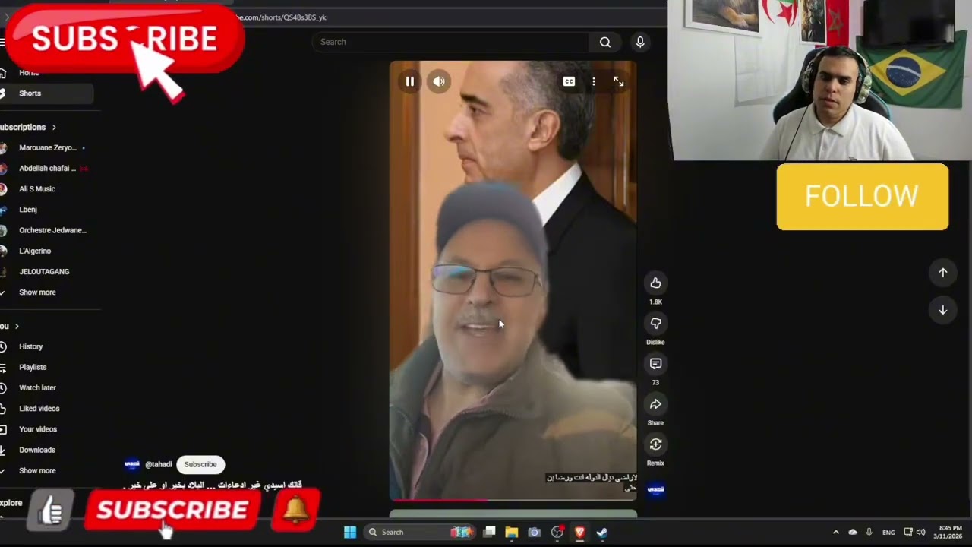Toggle closed captions on the Short
This screenshot has width=972, height=547.
[x=569, y=81]
